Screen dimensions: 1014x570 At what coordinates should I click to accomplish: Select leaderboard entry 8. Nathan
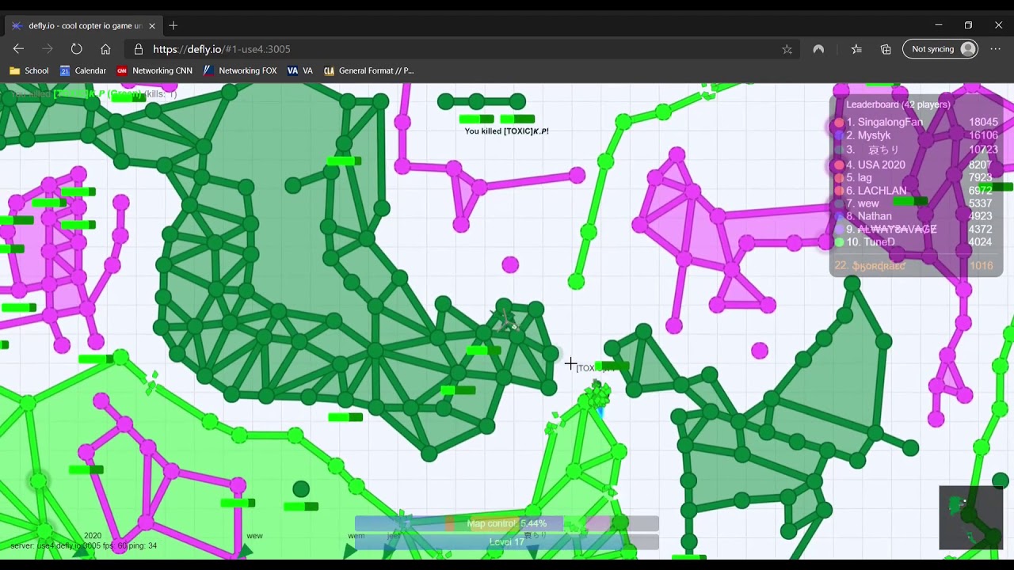[916, 216]
